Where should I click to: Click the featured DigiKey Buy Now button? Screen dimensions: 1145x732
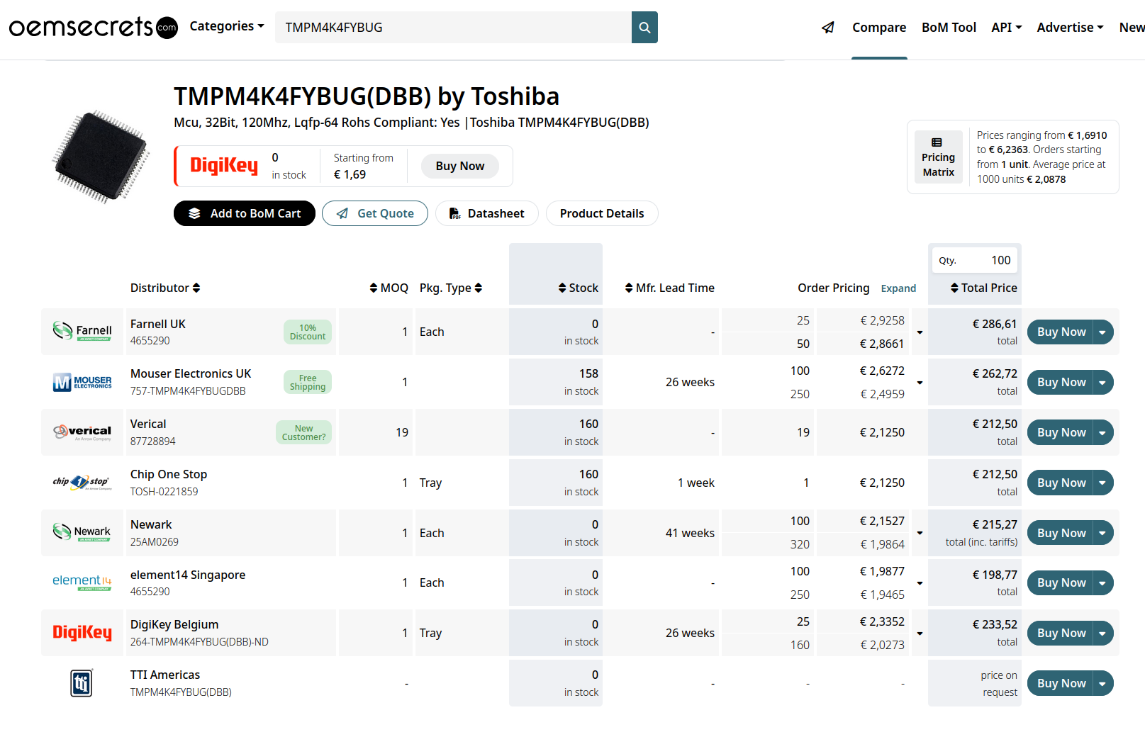460,166
